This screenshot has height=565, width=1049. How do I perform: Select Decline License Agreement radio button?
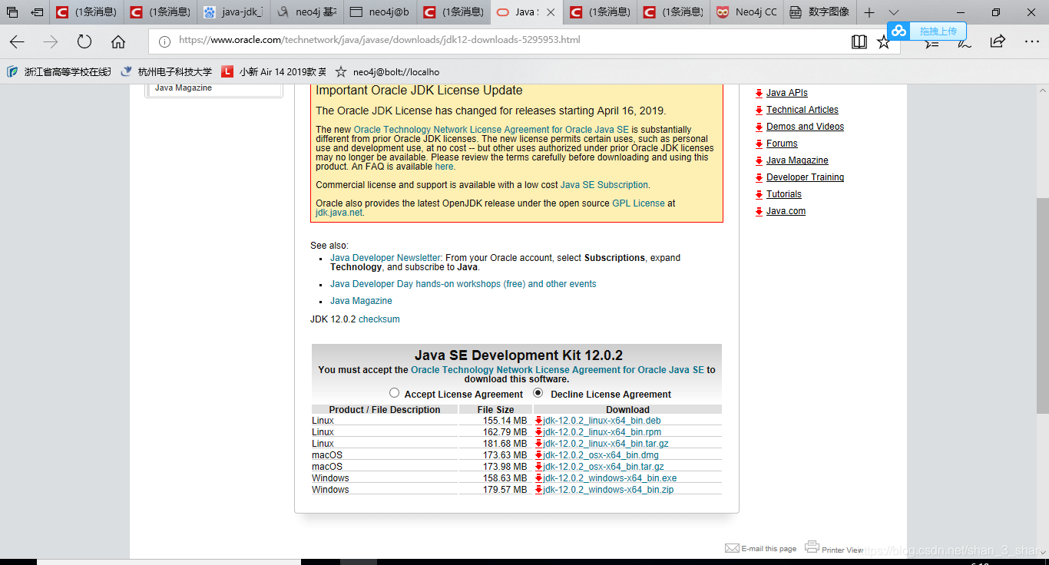click(x=538, y=393)
